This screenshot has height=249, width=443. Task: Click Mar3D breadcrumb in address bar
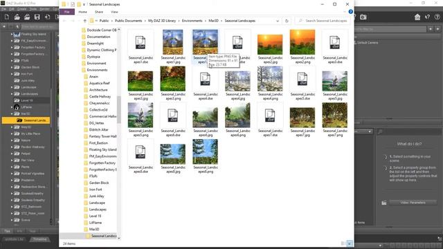point(214,21)
